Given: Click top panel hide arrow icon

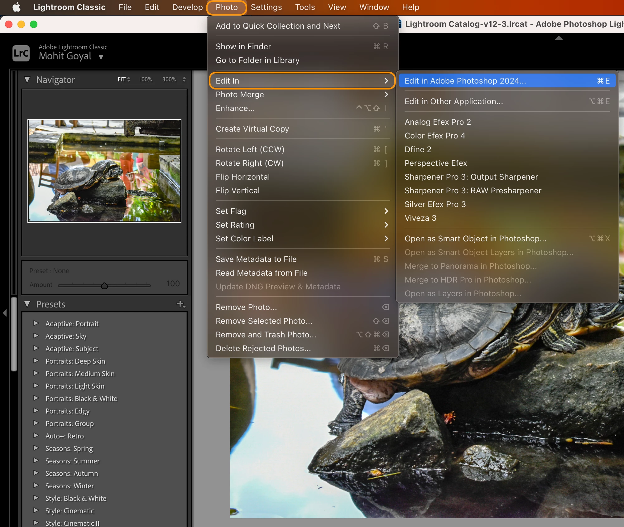Looking at the screenshot, I should [559, 38].
